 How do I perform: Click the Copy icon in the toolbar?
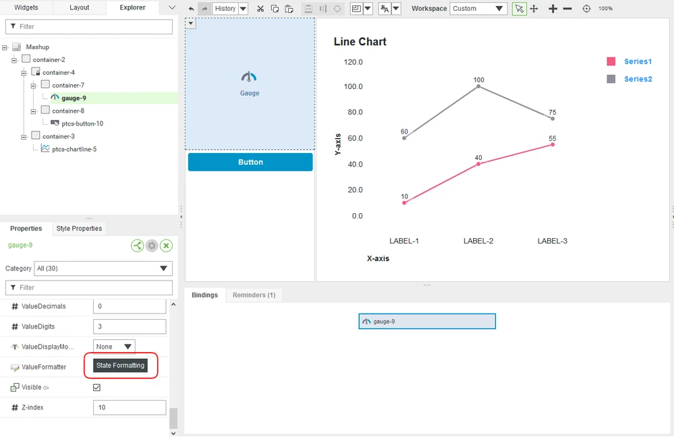(275, 9)
